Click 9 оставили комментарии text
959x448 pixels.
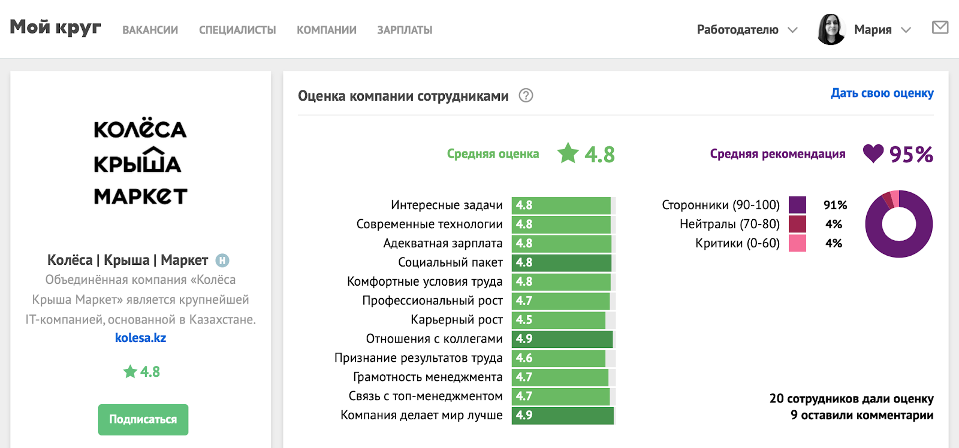coord(861,415)
